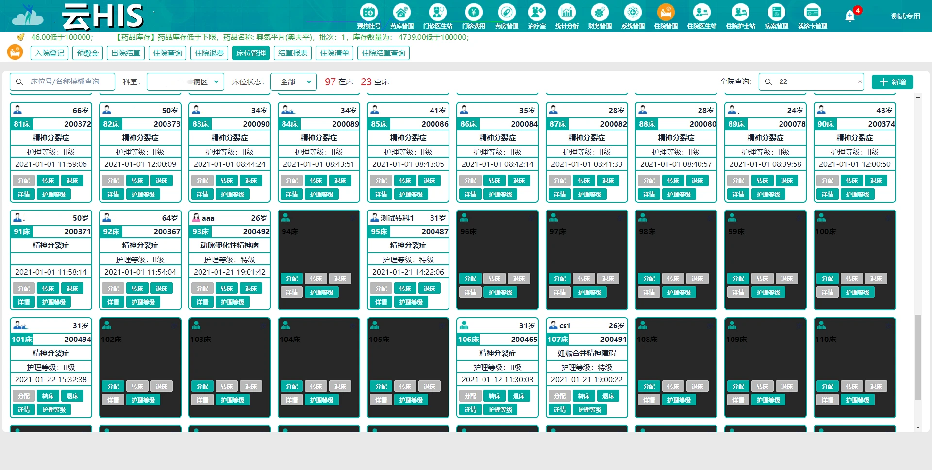Click 详情 on bed 81床 card
The image size is (932, 470).
pos(24,194)
